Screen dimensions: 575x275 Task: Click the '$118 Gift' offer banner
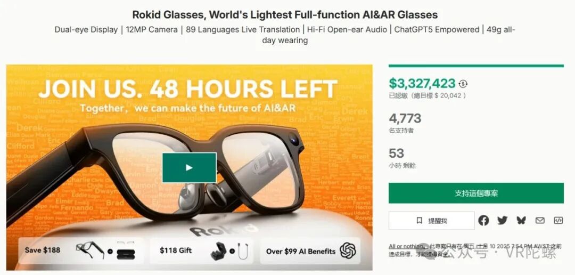pyautogui.click(x=202, y=250)
